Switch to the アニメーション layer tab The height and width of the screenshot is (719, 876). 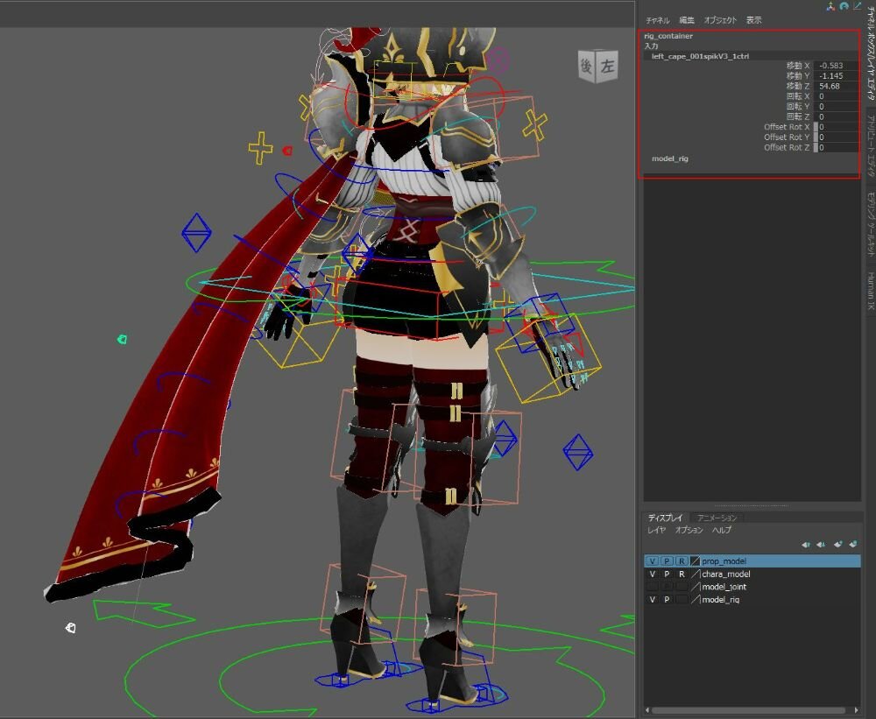click(x=717, y=518)
